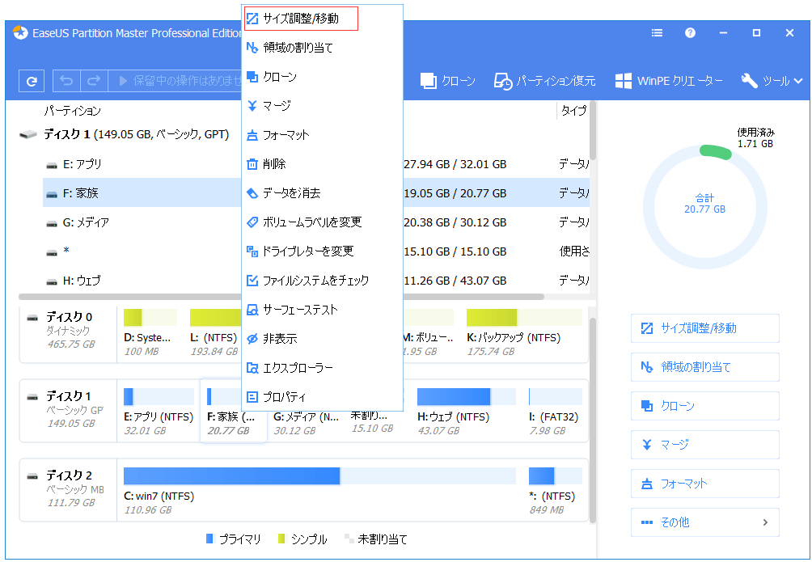
Task: Click 領域の割り当て in the right panel
Action: pos(704,367)
